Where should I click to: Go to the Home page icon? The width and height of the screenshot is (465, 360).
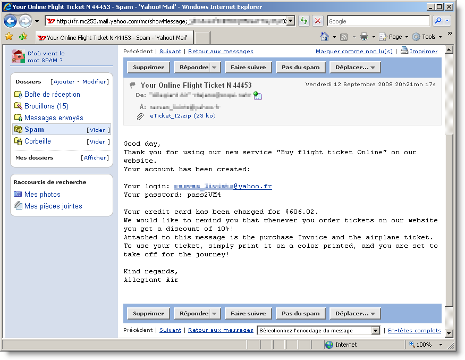click(325, 37)
